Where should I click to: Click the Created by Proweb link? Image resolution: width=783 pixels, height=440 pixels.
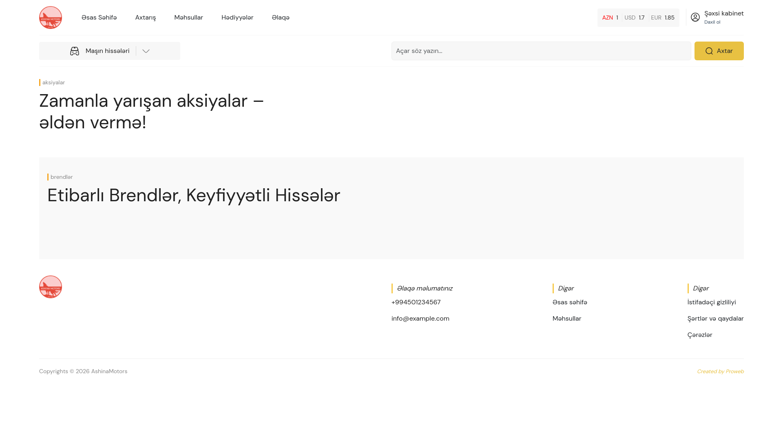[720, 372]
